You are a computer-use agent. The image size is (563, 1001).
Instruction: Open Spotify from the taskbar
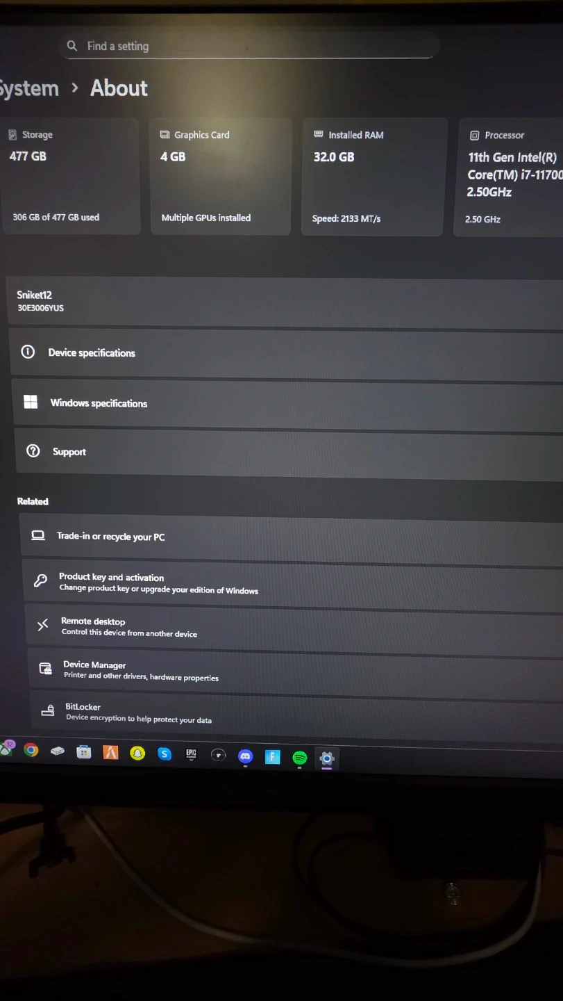click(x=299, y=757)
